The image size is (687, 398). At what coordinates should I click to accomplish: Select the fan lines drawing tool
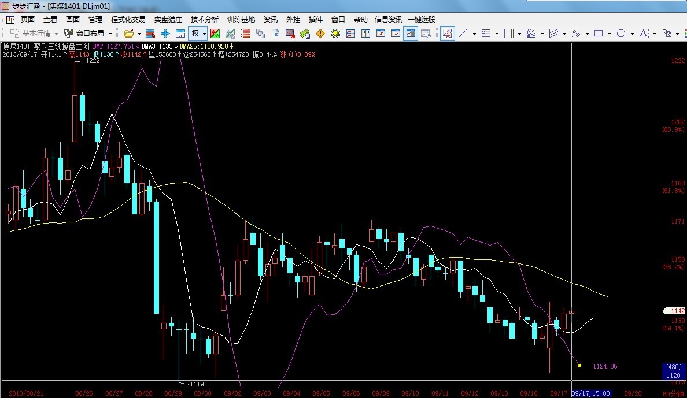click(x=531, y=34)
